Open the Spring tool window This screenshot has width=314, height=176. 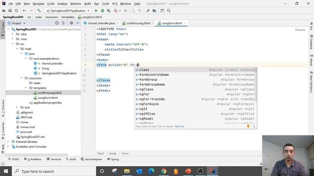(x=113, y=159)
